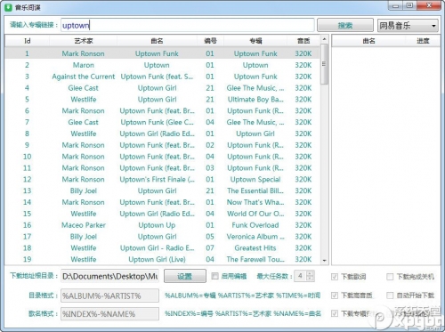
Task: Focus the album link input containing uptown
Action: (188, 25)
